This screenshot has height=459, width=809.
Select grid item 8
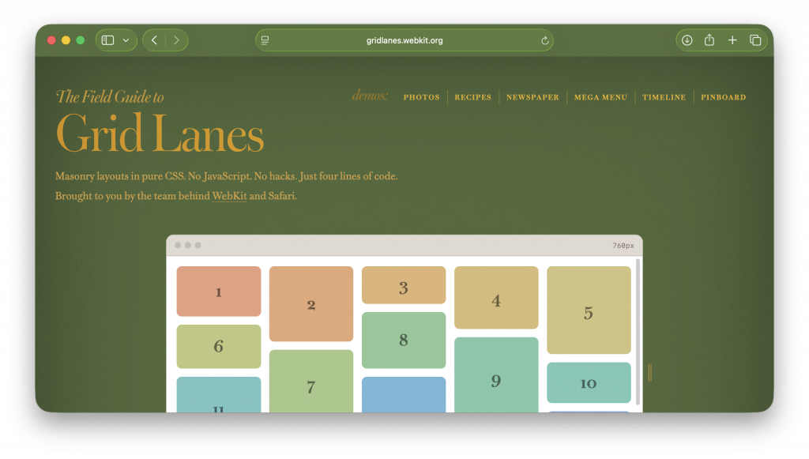[x=404, y=340]
